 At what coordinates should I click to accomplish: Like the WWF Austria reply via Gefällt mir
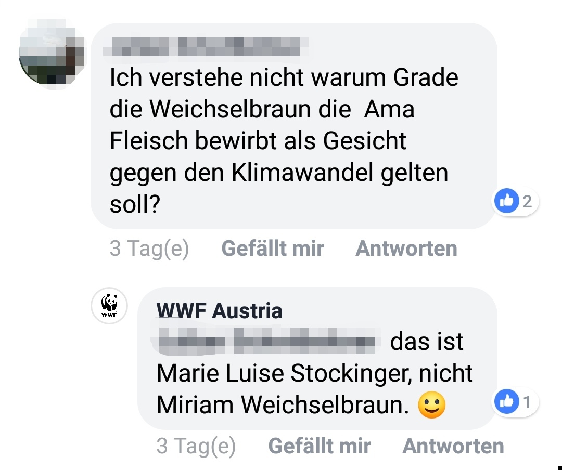click(x=320, y=446)
